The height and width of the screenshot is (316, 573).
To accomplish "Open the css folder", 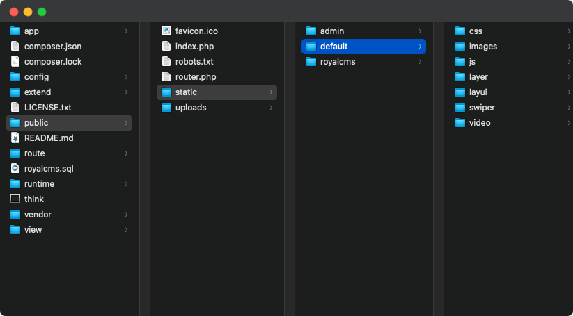I will click(x=476, y=31).
